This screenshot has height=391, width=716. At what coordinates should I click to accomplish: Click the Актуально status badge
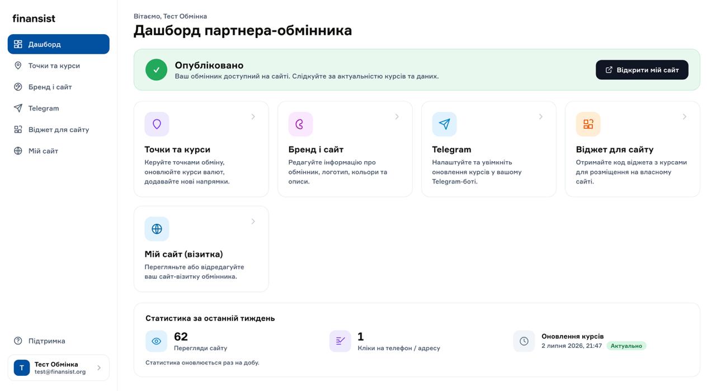626,346
